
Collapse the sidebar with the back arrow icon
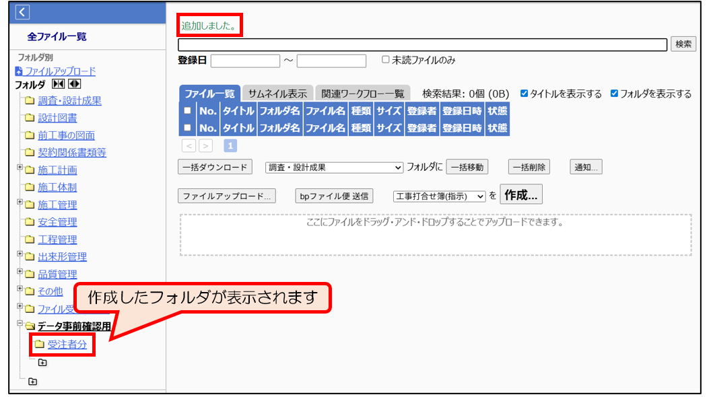coord(22,11)
